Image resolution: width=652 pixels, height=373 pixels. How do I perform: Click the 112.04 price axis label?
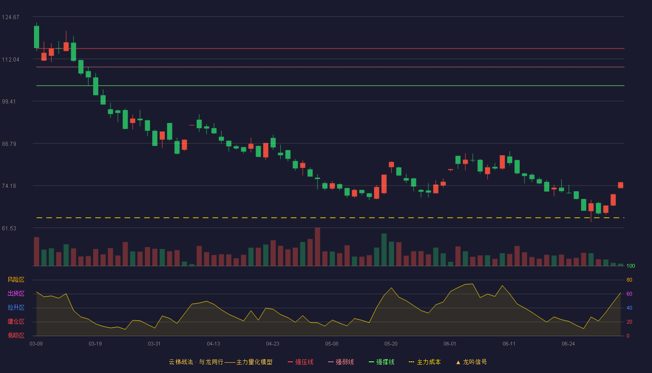11,60
